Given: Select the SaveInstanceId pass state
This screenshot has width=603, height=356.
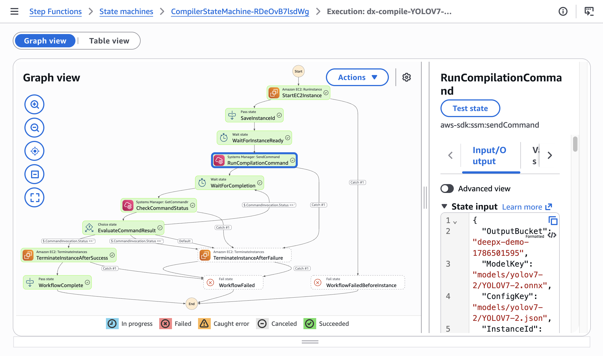Looking at the screenshot, I should 254,115.
